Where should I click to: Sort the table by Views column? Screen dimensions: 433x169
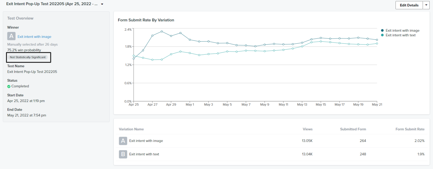(308, 129)
